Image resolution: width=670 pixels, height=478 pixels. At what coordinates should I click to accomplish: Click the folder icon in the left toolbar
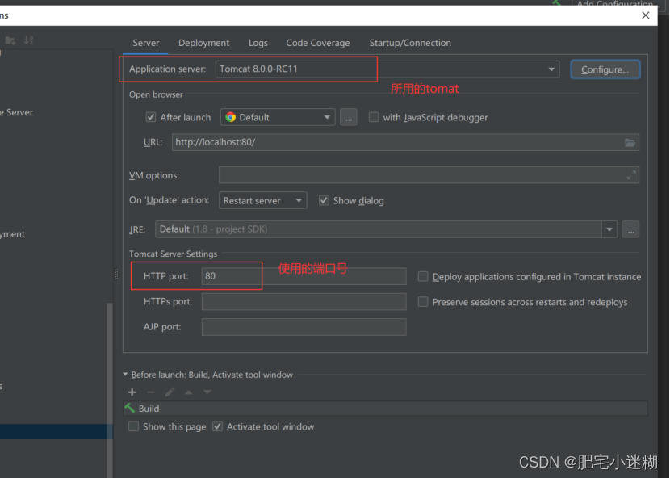[10, 40]
